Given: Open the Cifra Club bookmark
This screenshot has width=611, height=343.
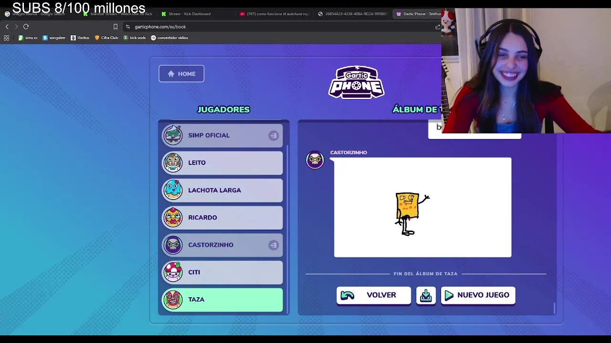Looking at the screenshot, I should [106, 38].
